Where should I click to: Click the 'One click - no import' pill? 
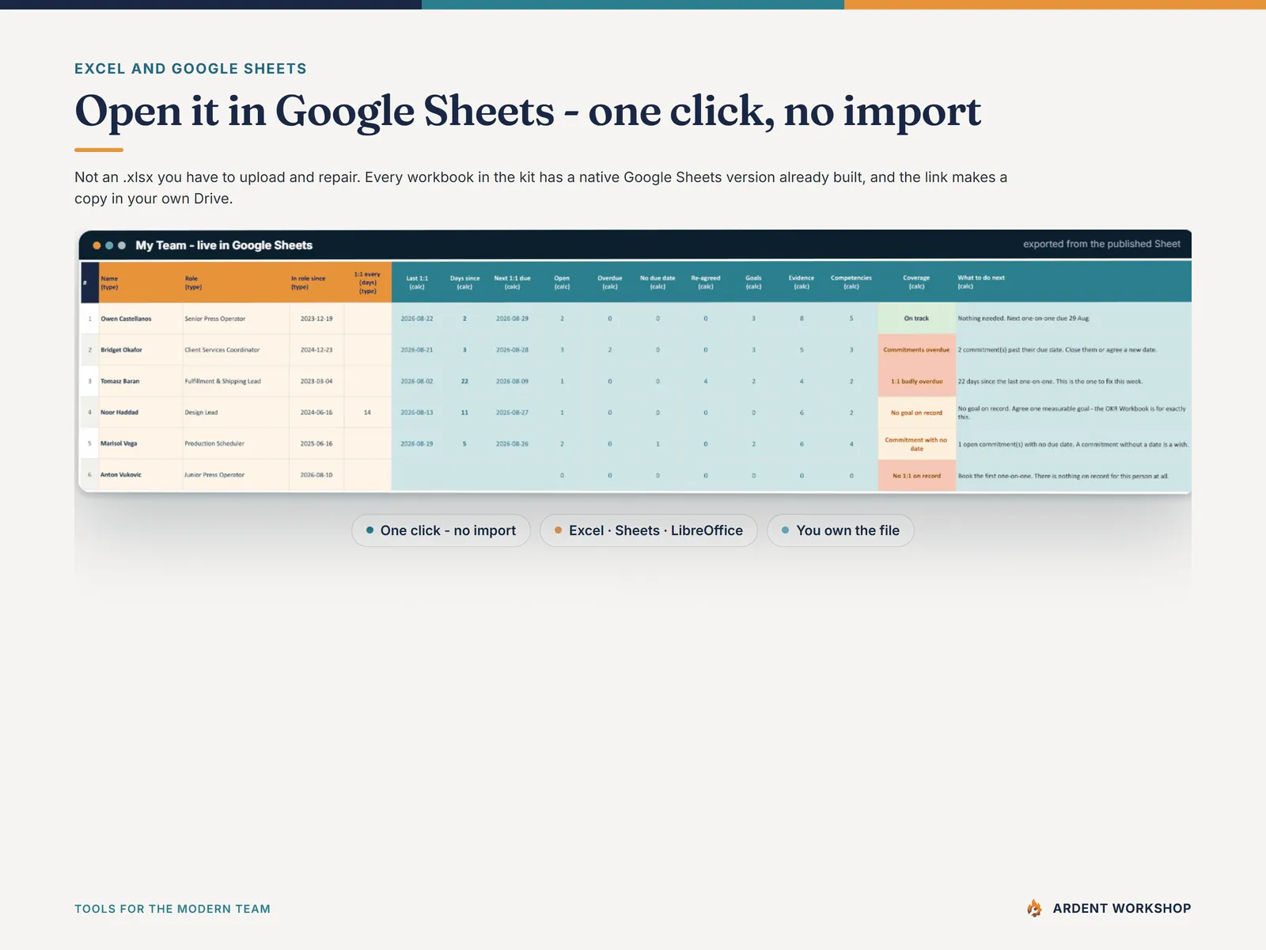441,530
